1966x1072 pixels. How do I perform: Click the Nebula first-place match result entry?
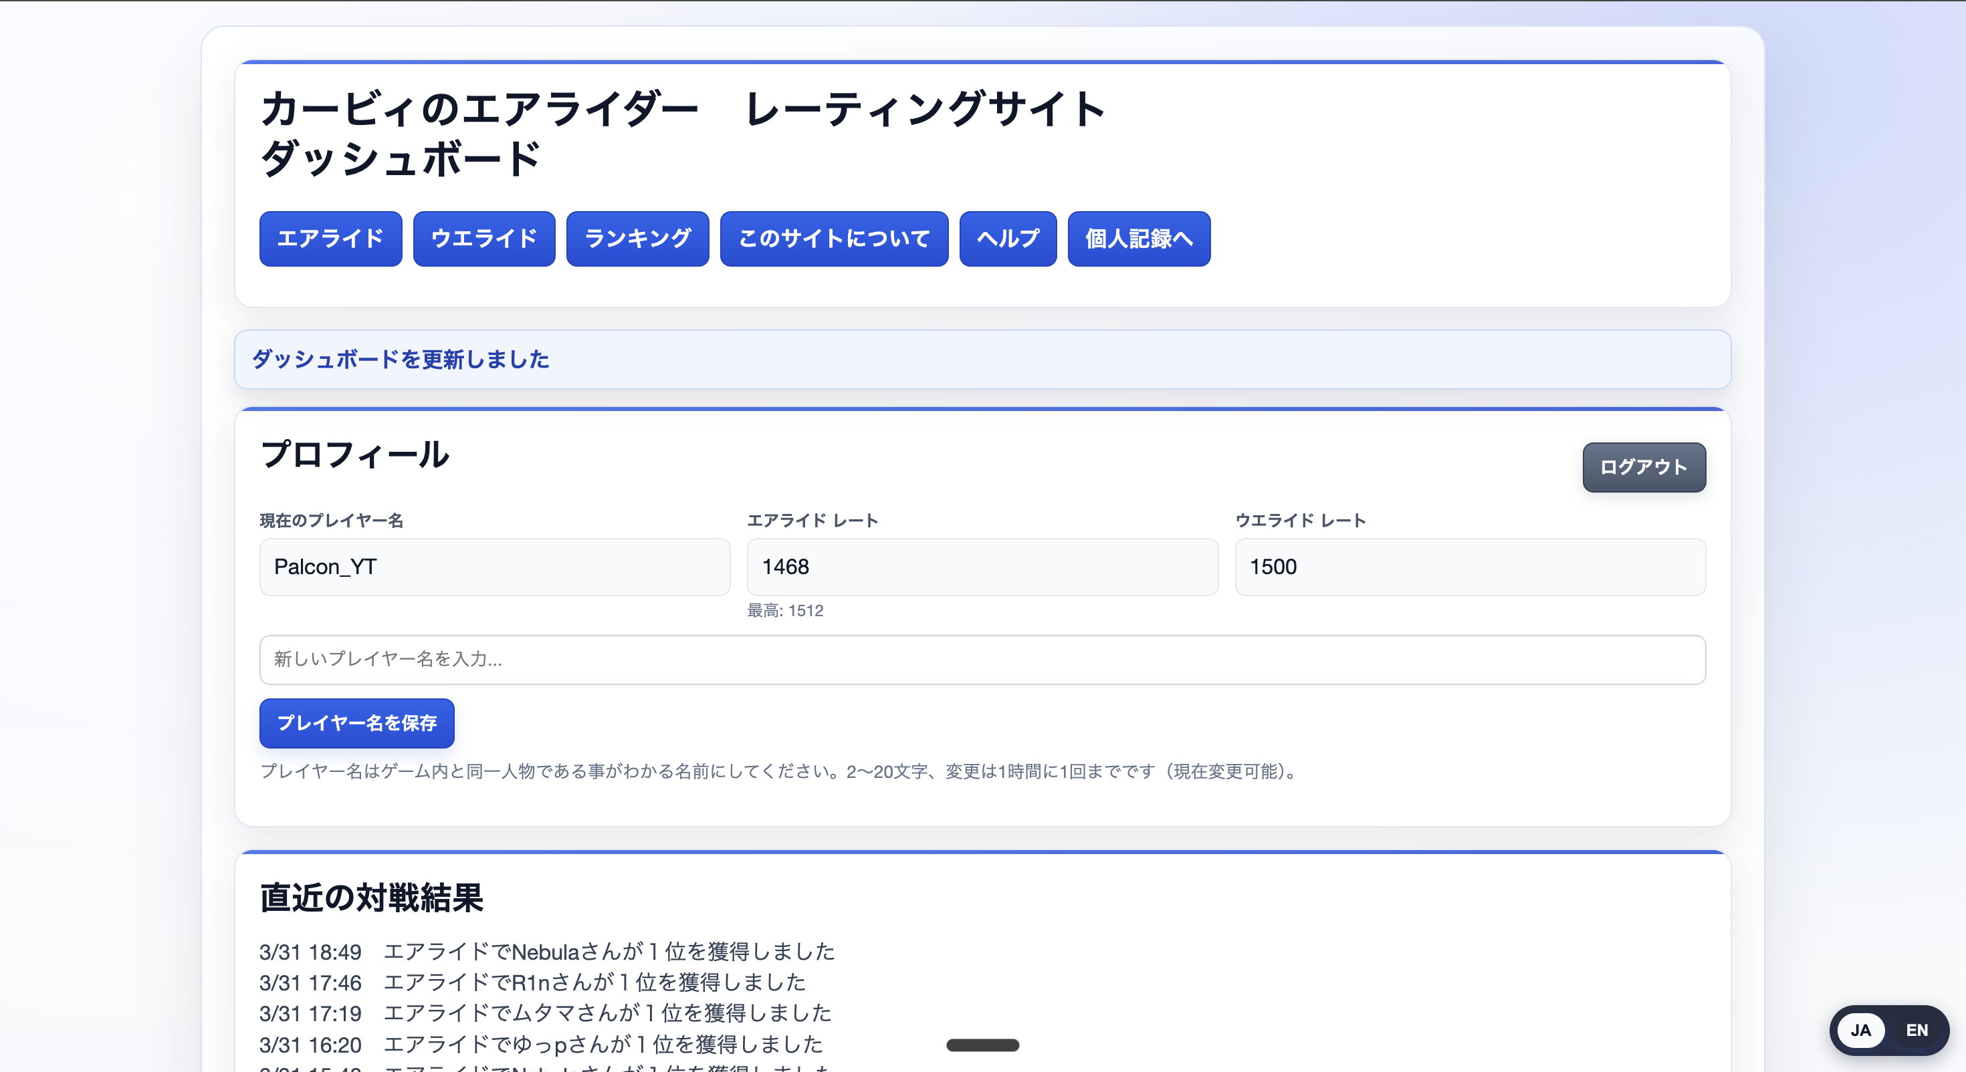546,952
